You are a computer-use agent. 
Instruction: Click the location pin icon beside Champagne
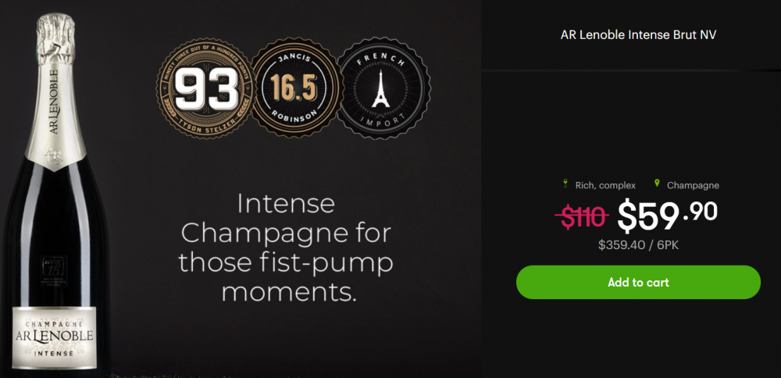[657, 184]
